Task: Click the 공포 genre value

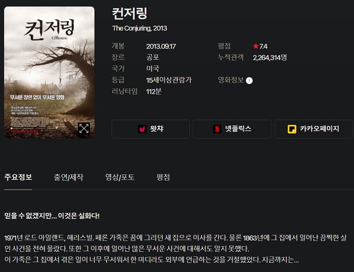Action: point(153,57)
